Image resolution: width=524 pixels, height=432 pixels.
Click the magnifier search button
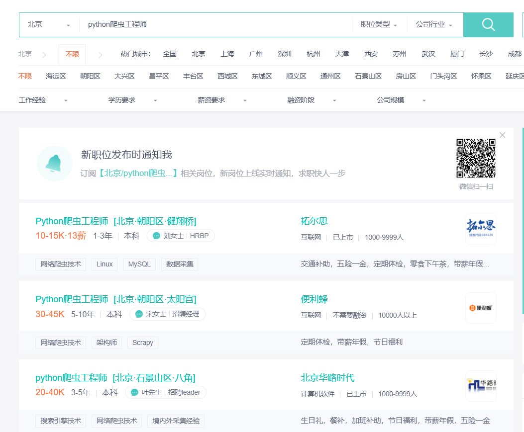point(488,25)
